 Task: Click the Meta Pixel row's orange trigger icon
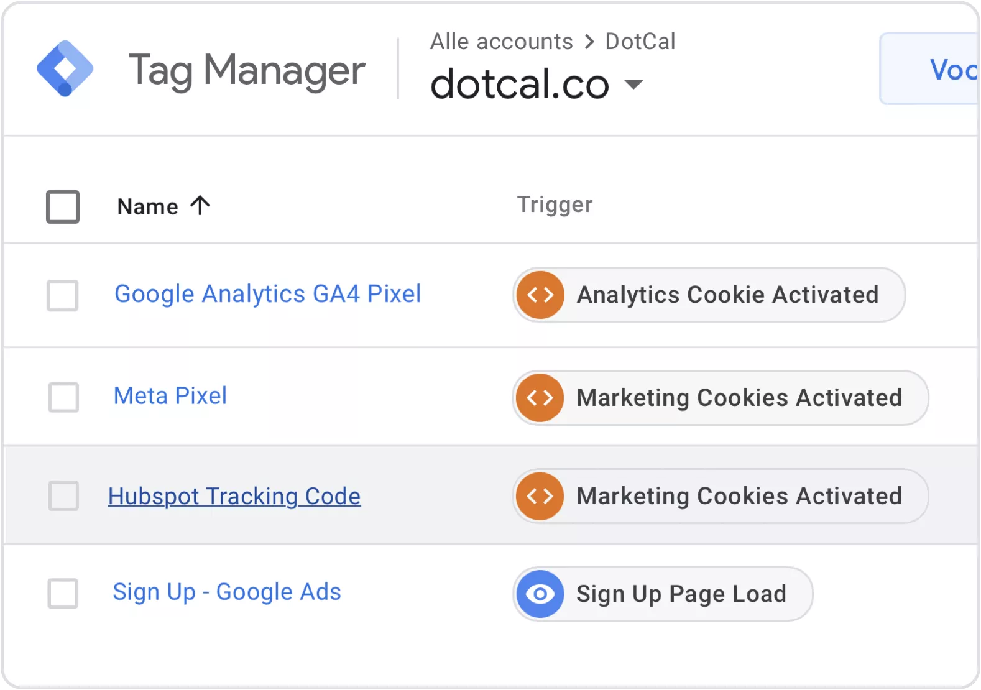[x=540, y=398]
